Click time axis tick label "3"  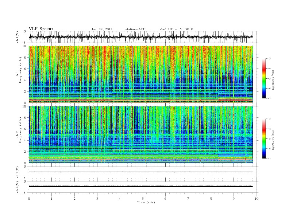tap(97, 199)
